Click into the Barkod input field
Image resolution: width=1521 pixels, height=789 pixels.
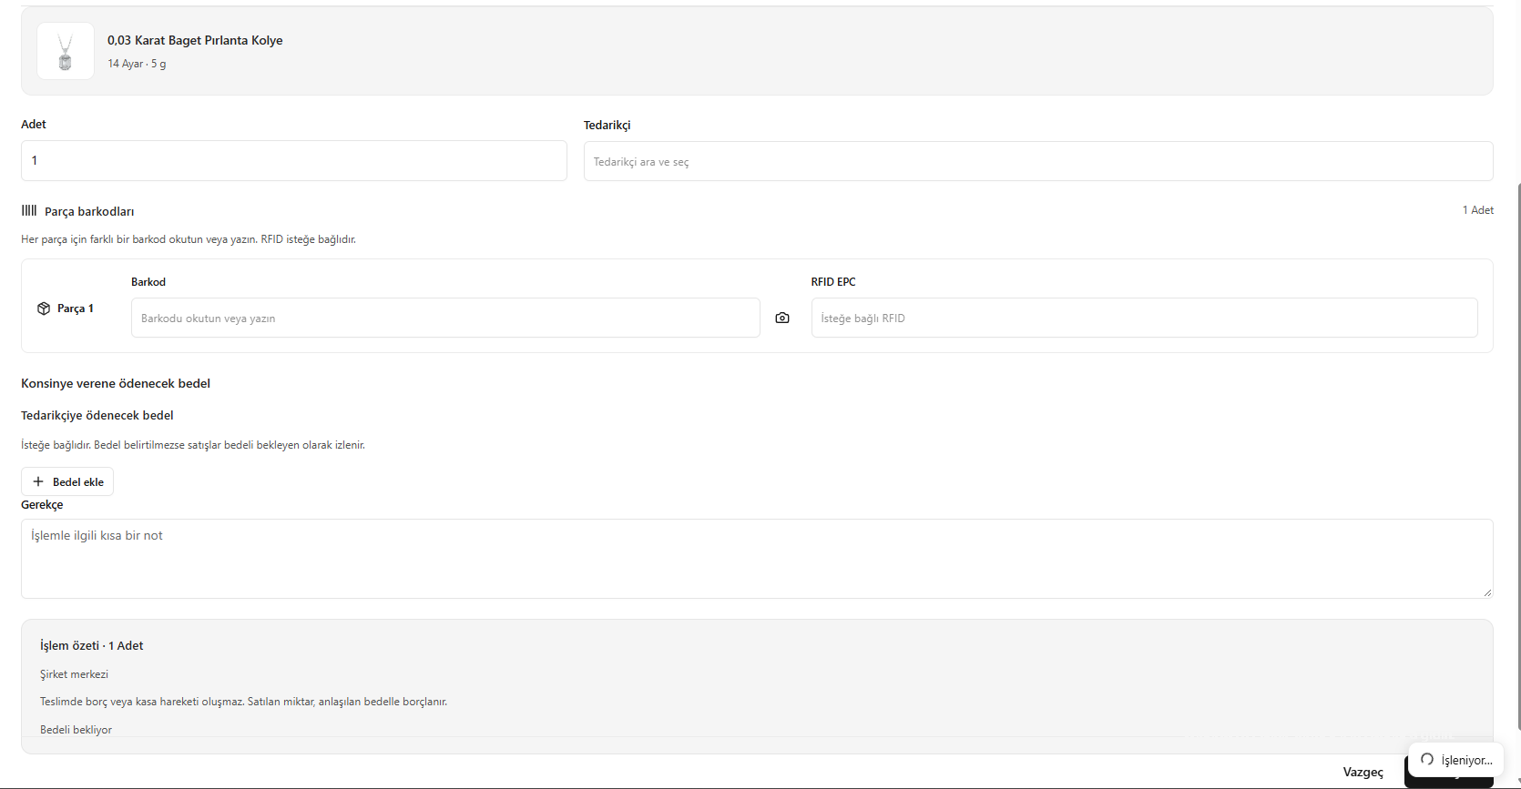pos(445,318)
